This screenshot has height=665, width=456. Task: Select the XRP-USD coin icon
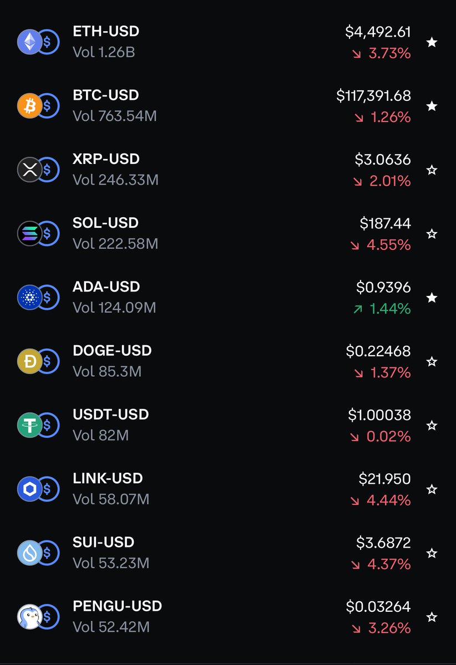[x=31, y=170]
